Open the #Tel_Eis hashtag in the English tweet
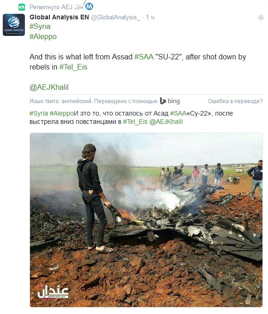Viewport: 268px width, 314px height. point(73,67)
